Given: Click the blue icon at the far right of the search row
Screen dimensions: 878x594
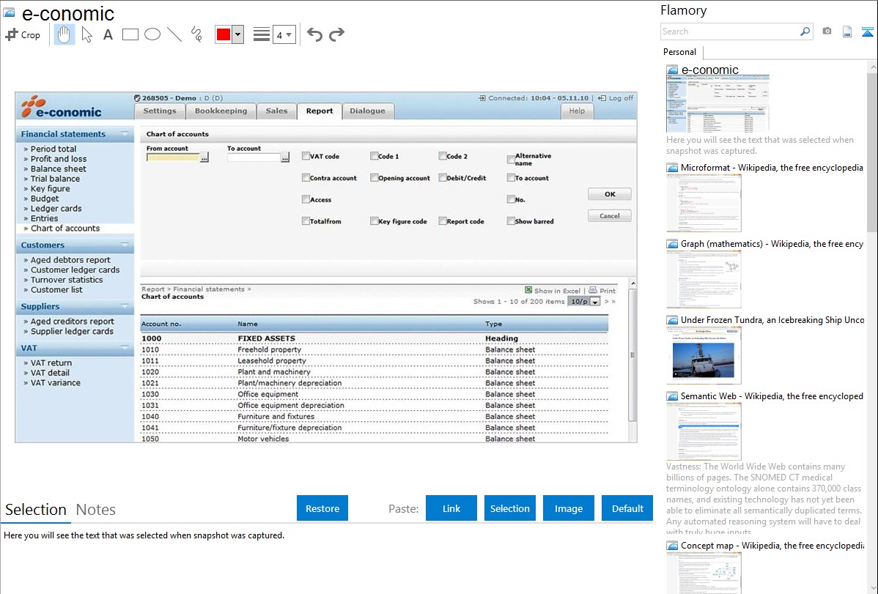Looking at the screenshot, I should point(867,31).
